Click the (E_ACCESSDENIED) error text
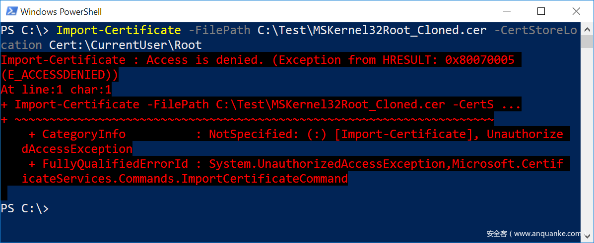This screenshot has height=243, width=594. click(x=60, y=75)
